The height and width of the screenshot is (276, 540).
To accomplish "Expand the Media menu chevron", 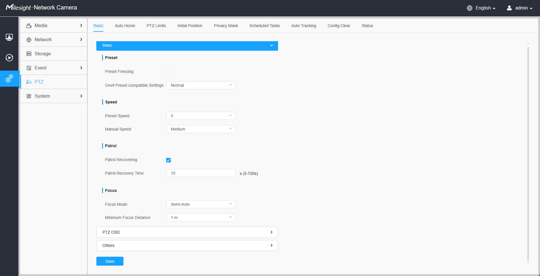I will point(81,25).
